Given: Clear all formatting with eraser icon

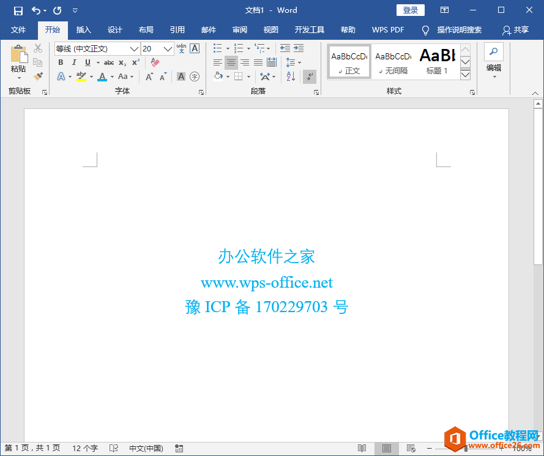Looking at the screenshot, I should click(x=155, y=62).
